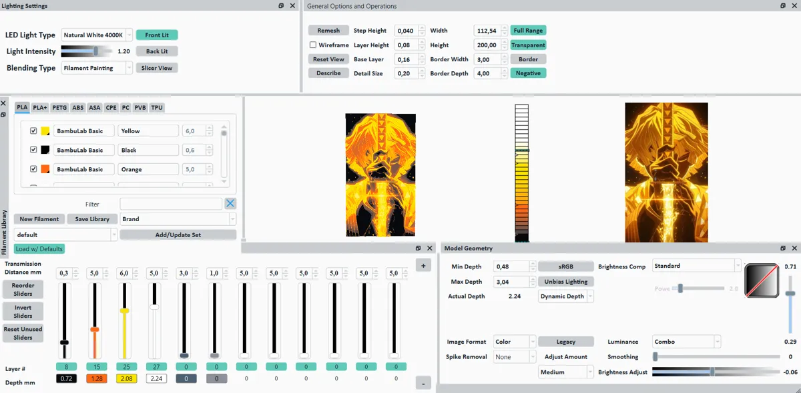Click the Add/Update Set button
This screenshot has width=801, height=393.
click(178, 234)
